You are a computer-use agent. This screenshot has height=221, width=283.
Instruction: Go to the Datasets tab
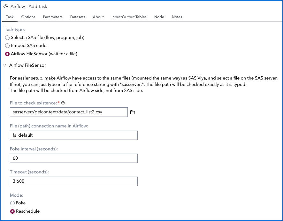(78, 17)
